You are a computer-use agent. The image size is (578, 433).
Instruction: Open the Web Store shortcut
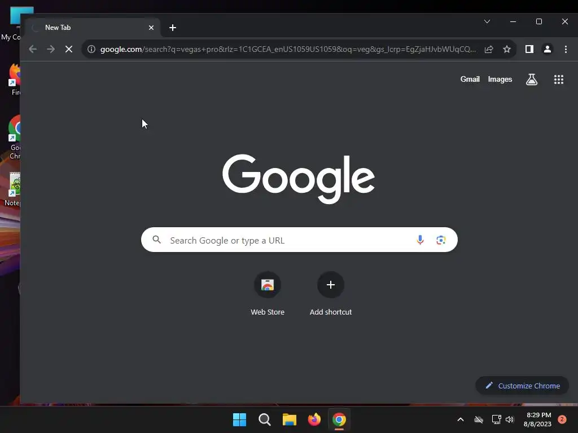click(268, 294)
